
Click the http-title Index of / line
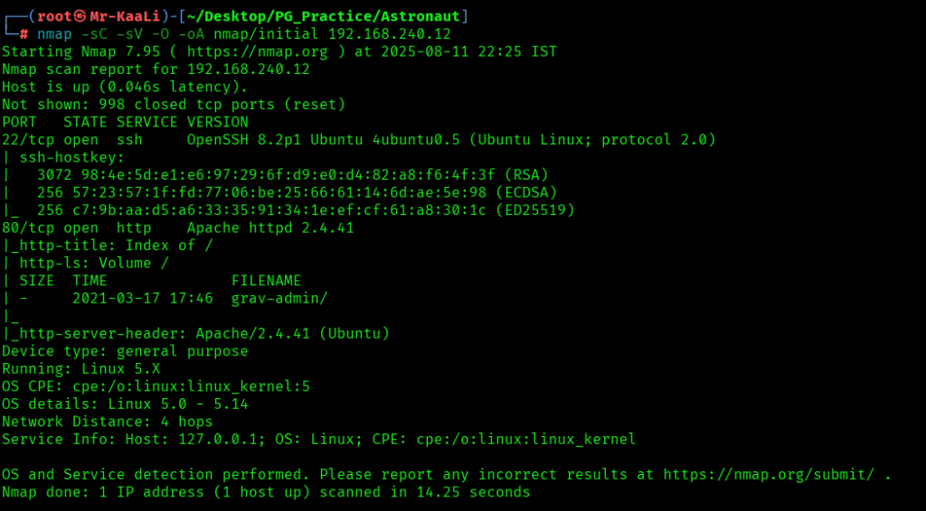click(108, 245)
